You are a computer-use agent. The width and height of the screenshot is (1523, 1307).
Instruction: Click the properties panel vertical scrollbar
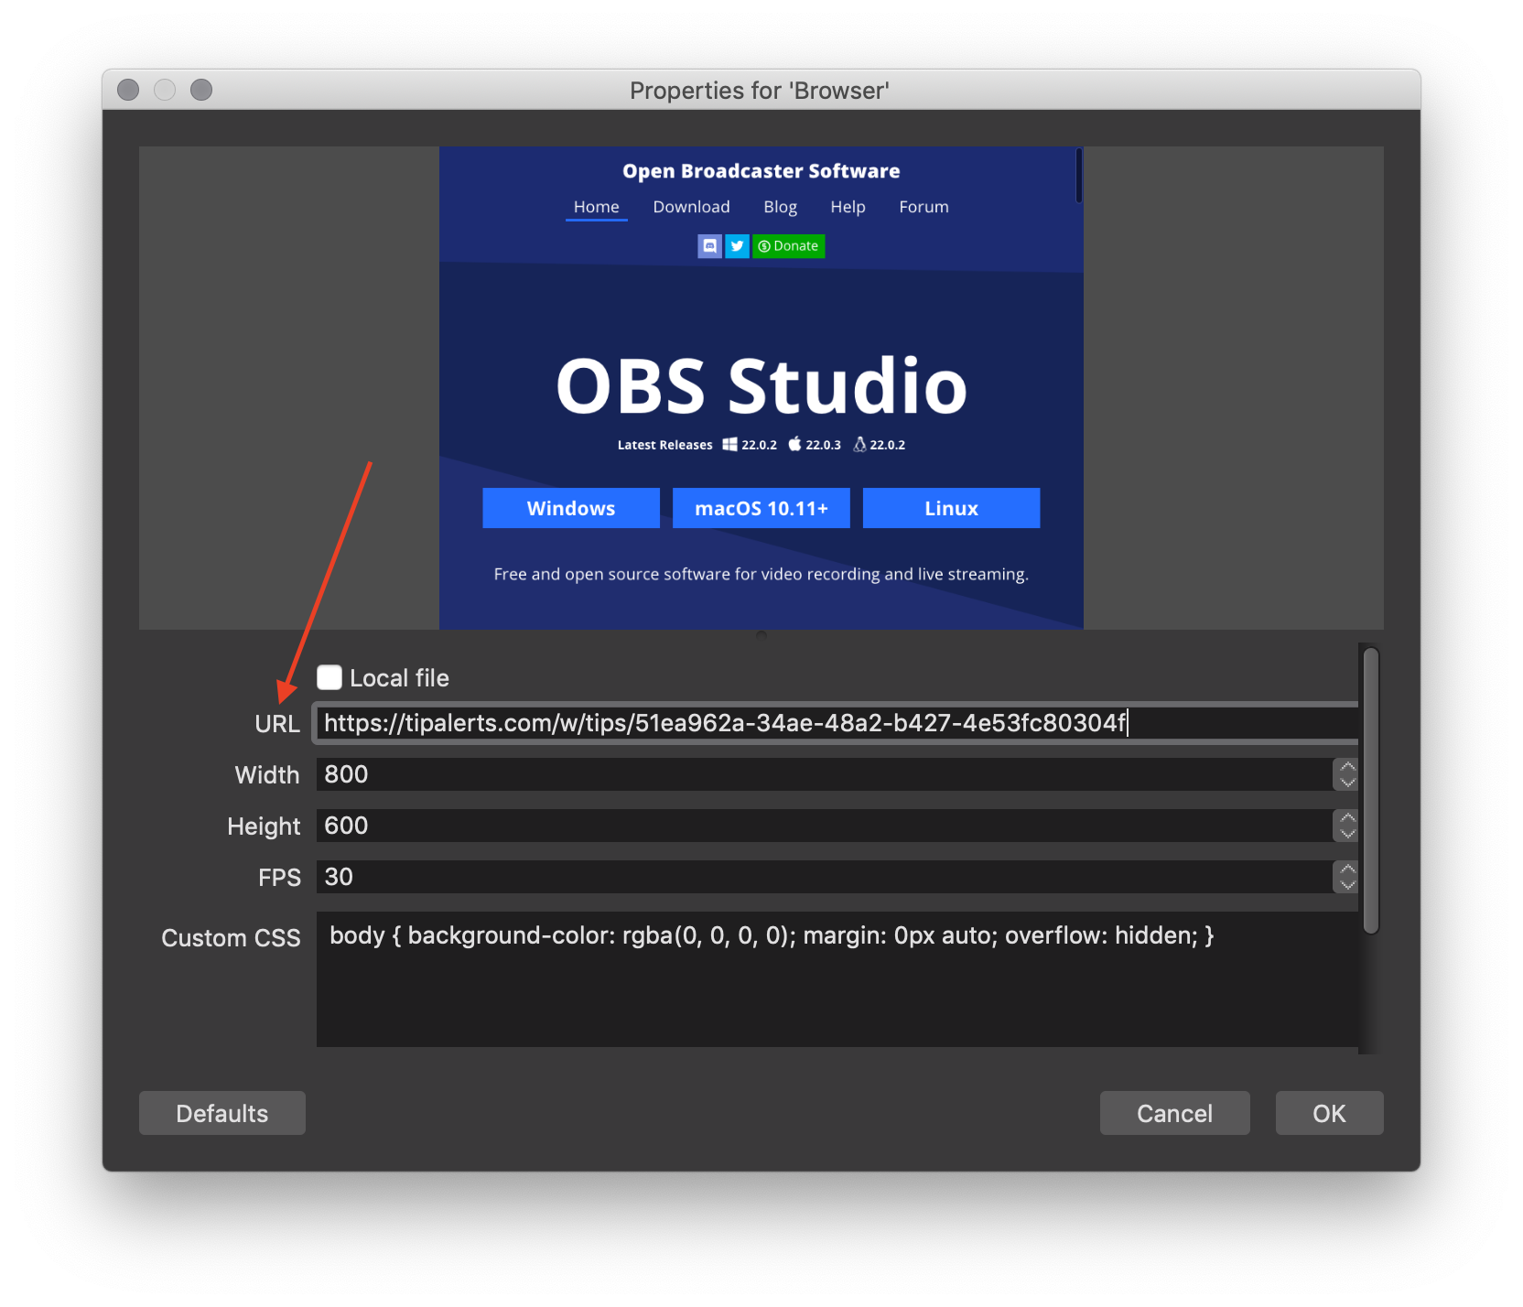click(x=1370, y=791)
